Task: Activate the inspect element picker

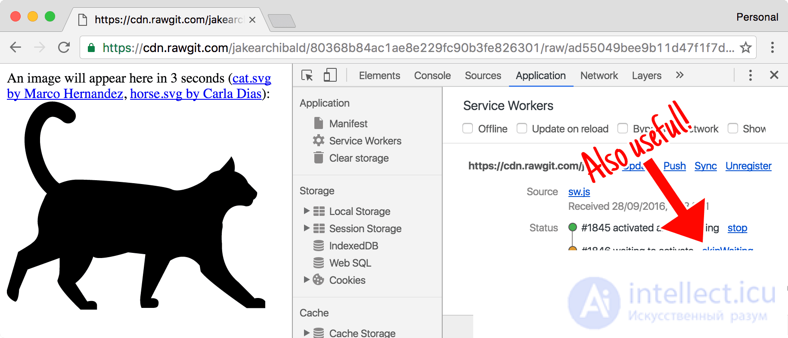Action: 307,75
